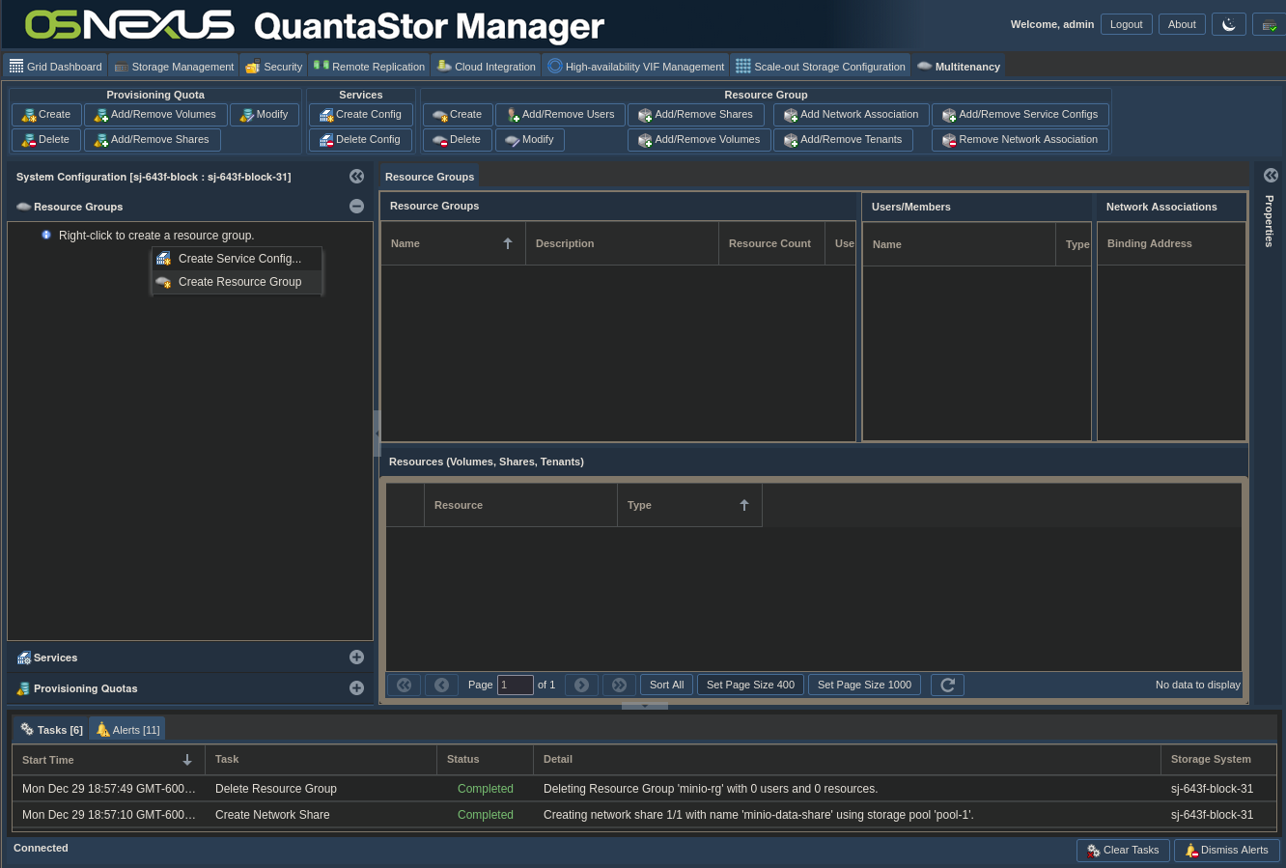The height and width of the screenshot is (868, 1286).
Task: Go to the first page arrow
Action: tap(404, 685)
